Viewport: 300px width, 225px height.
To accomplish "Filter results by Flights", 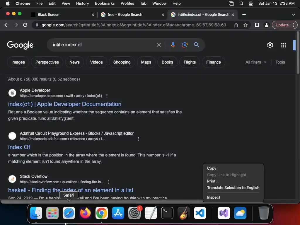I will click(190, 62).
